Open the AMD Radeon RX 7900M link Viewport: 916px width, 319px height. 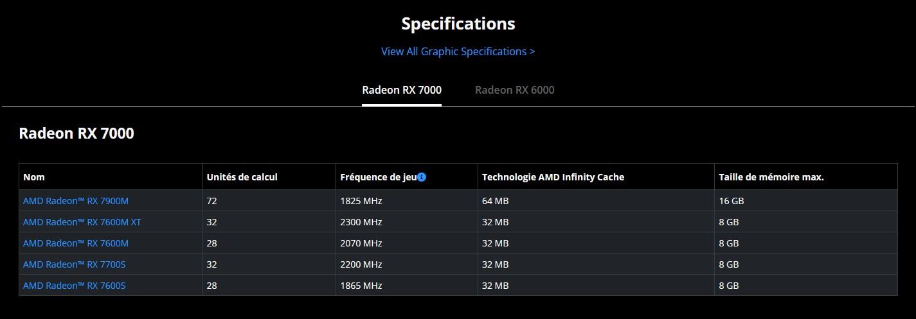pos(76,201)
